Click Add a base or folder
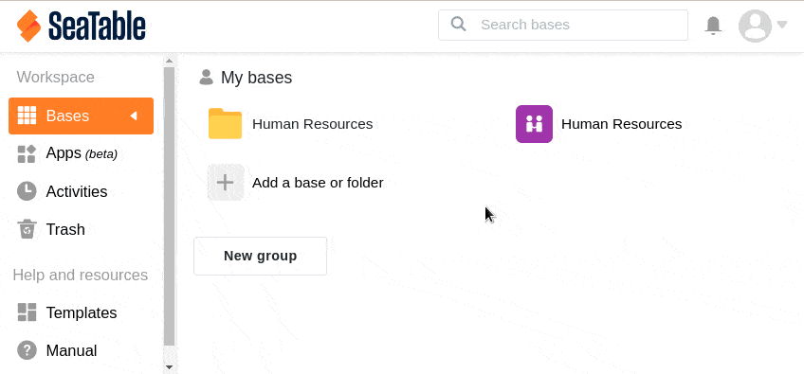804x374 pixels. [x=318, y=183]
